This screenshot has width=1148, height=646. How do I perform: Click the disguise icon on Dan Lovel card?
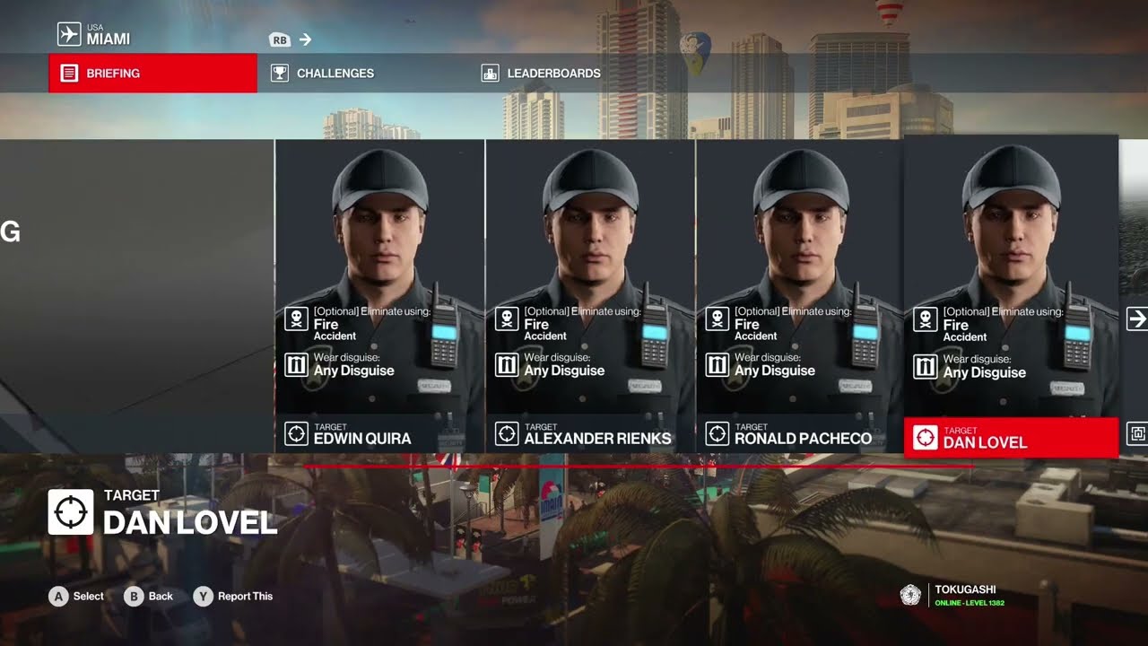925,366
